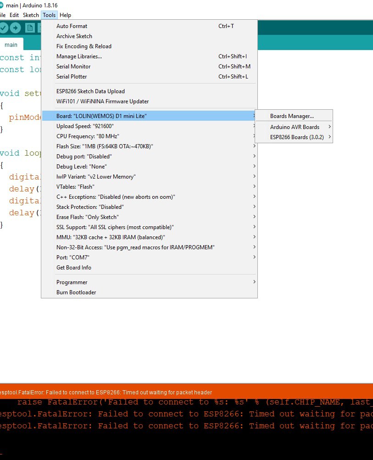The height and width of the screenshot is (460, 373).
Task: Expand the Non-32-Bit Access submenu
Action: 149,247
